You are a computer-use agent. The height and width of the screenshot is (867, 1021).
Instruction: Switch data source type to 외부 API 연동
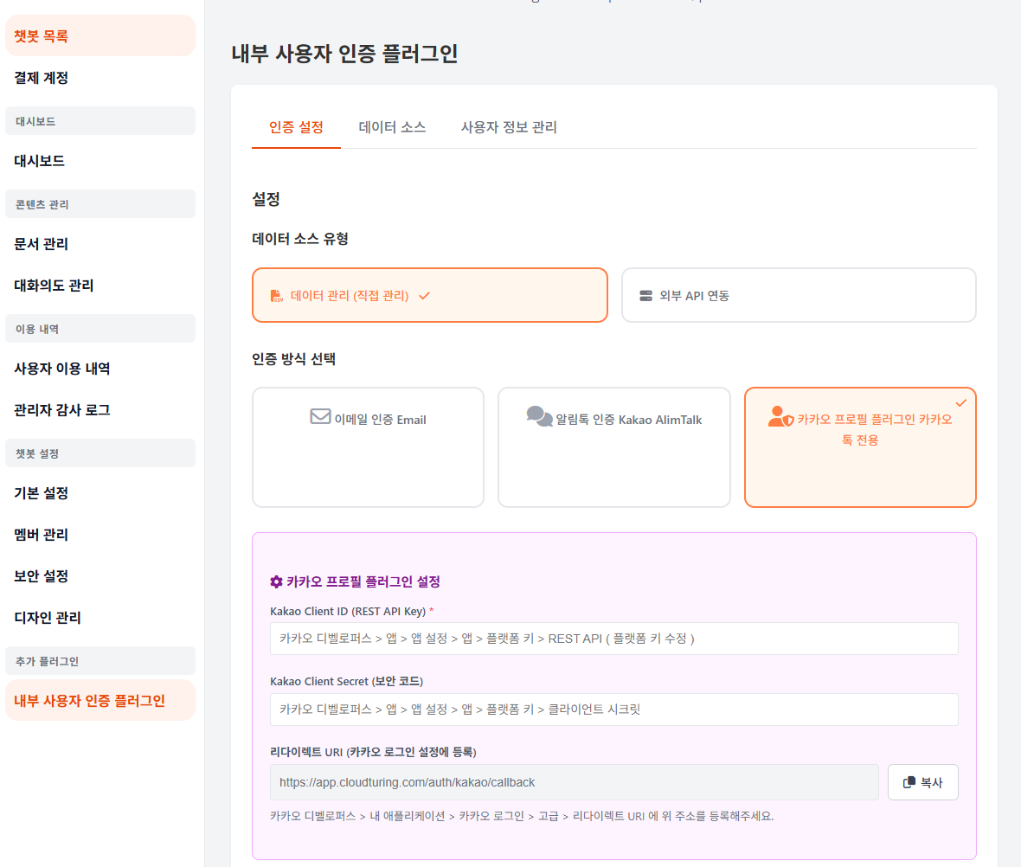pyautogui.click(x=798, y=294)
